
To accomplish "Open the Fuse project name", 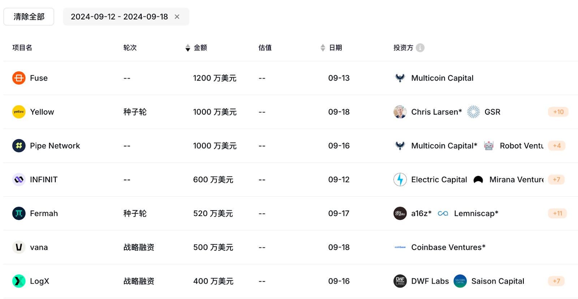I will coord(39,78).
